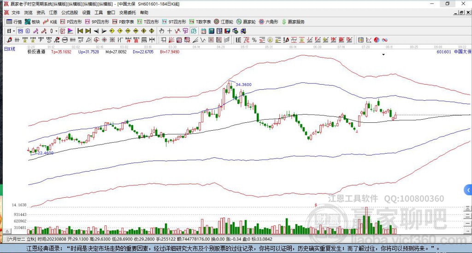
Task: Switch to K线 chart view
Action: [50, 22]
